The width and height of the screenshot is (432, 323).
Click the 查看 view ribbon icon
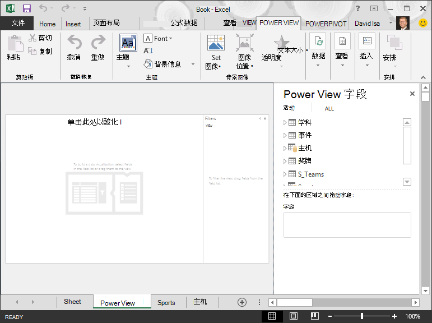342,41
